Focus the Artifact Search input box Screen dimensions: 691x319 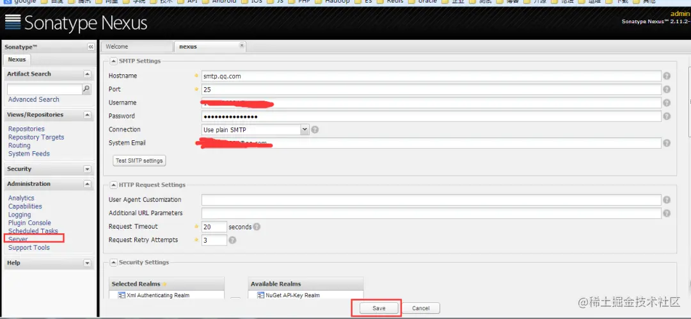point(45,89)
